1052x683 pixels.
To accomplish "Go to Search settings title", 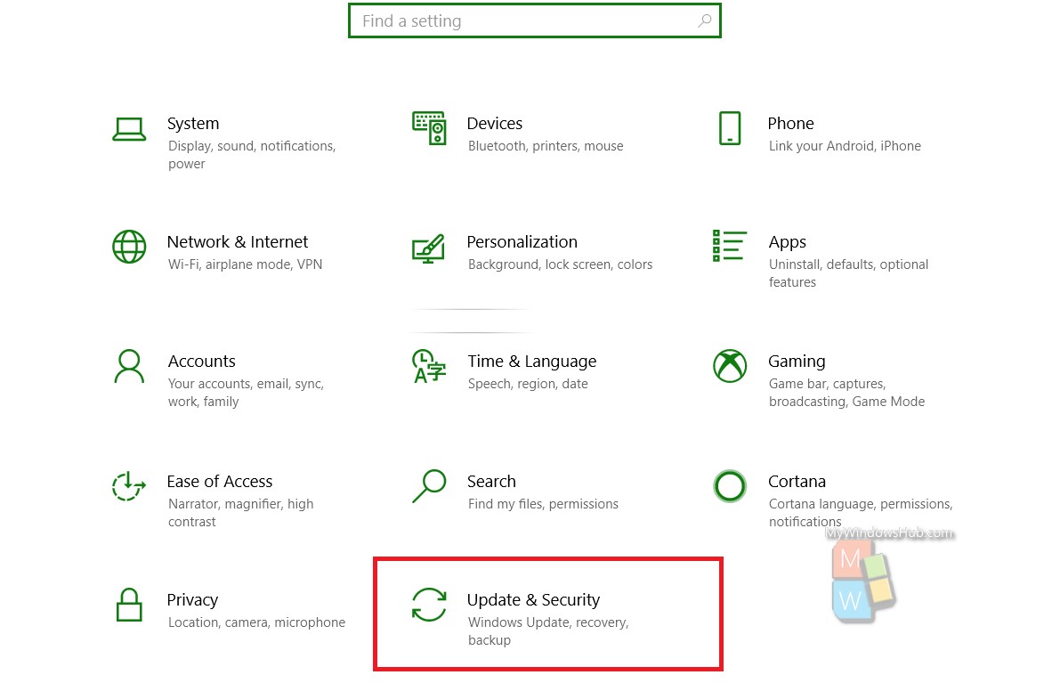I will [x=492, y=482].
